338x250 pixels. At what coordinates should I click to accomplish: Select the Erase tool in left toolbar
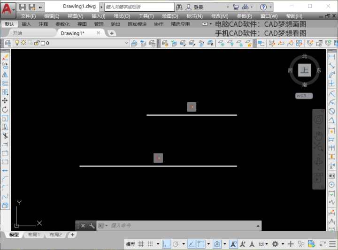point(5,57)
